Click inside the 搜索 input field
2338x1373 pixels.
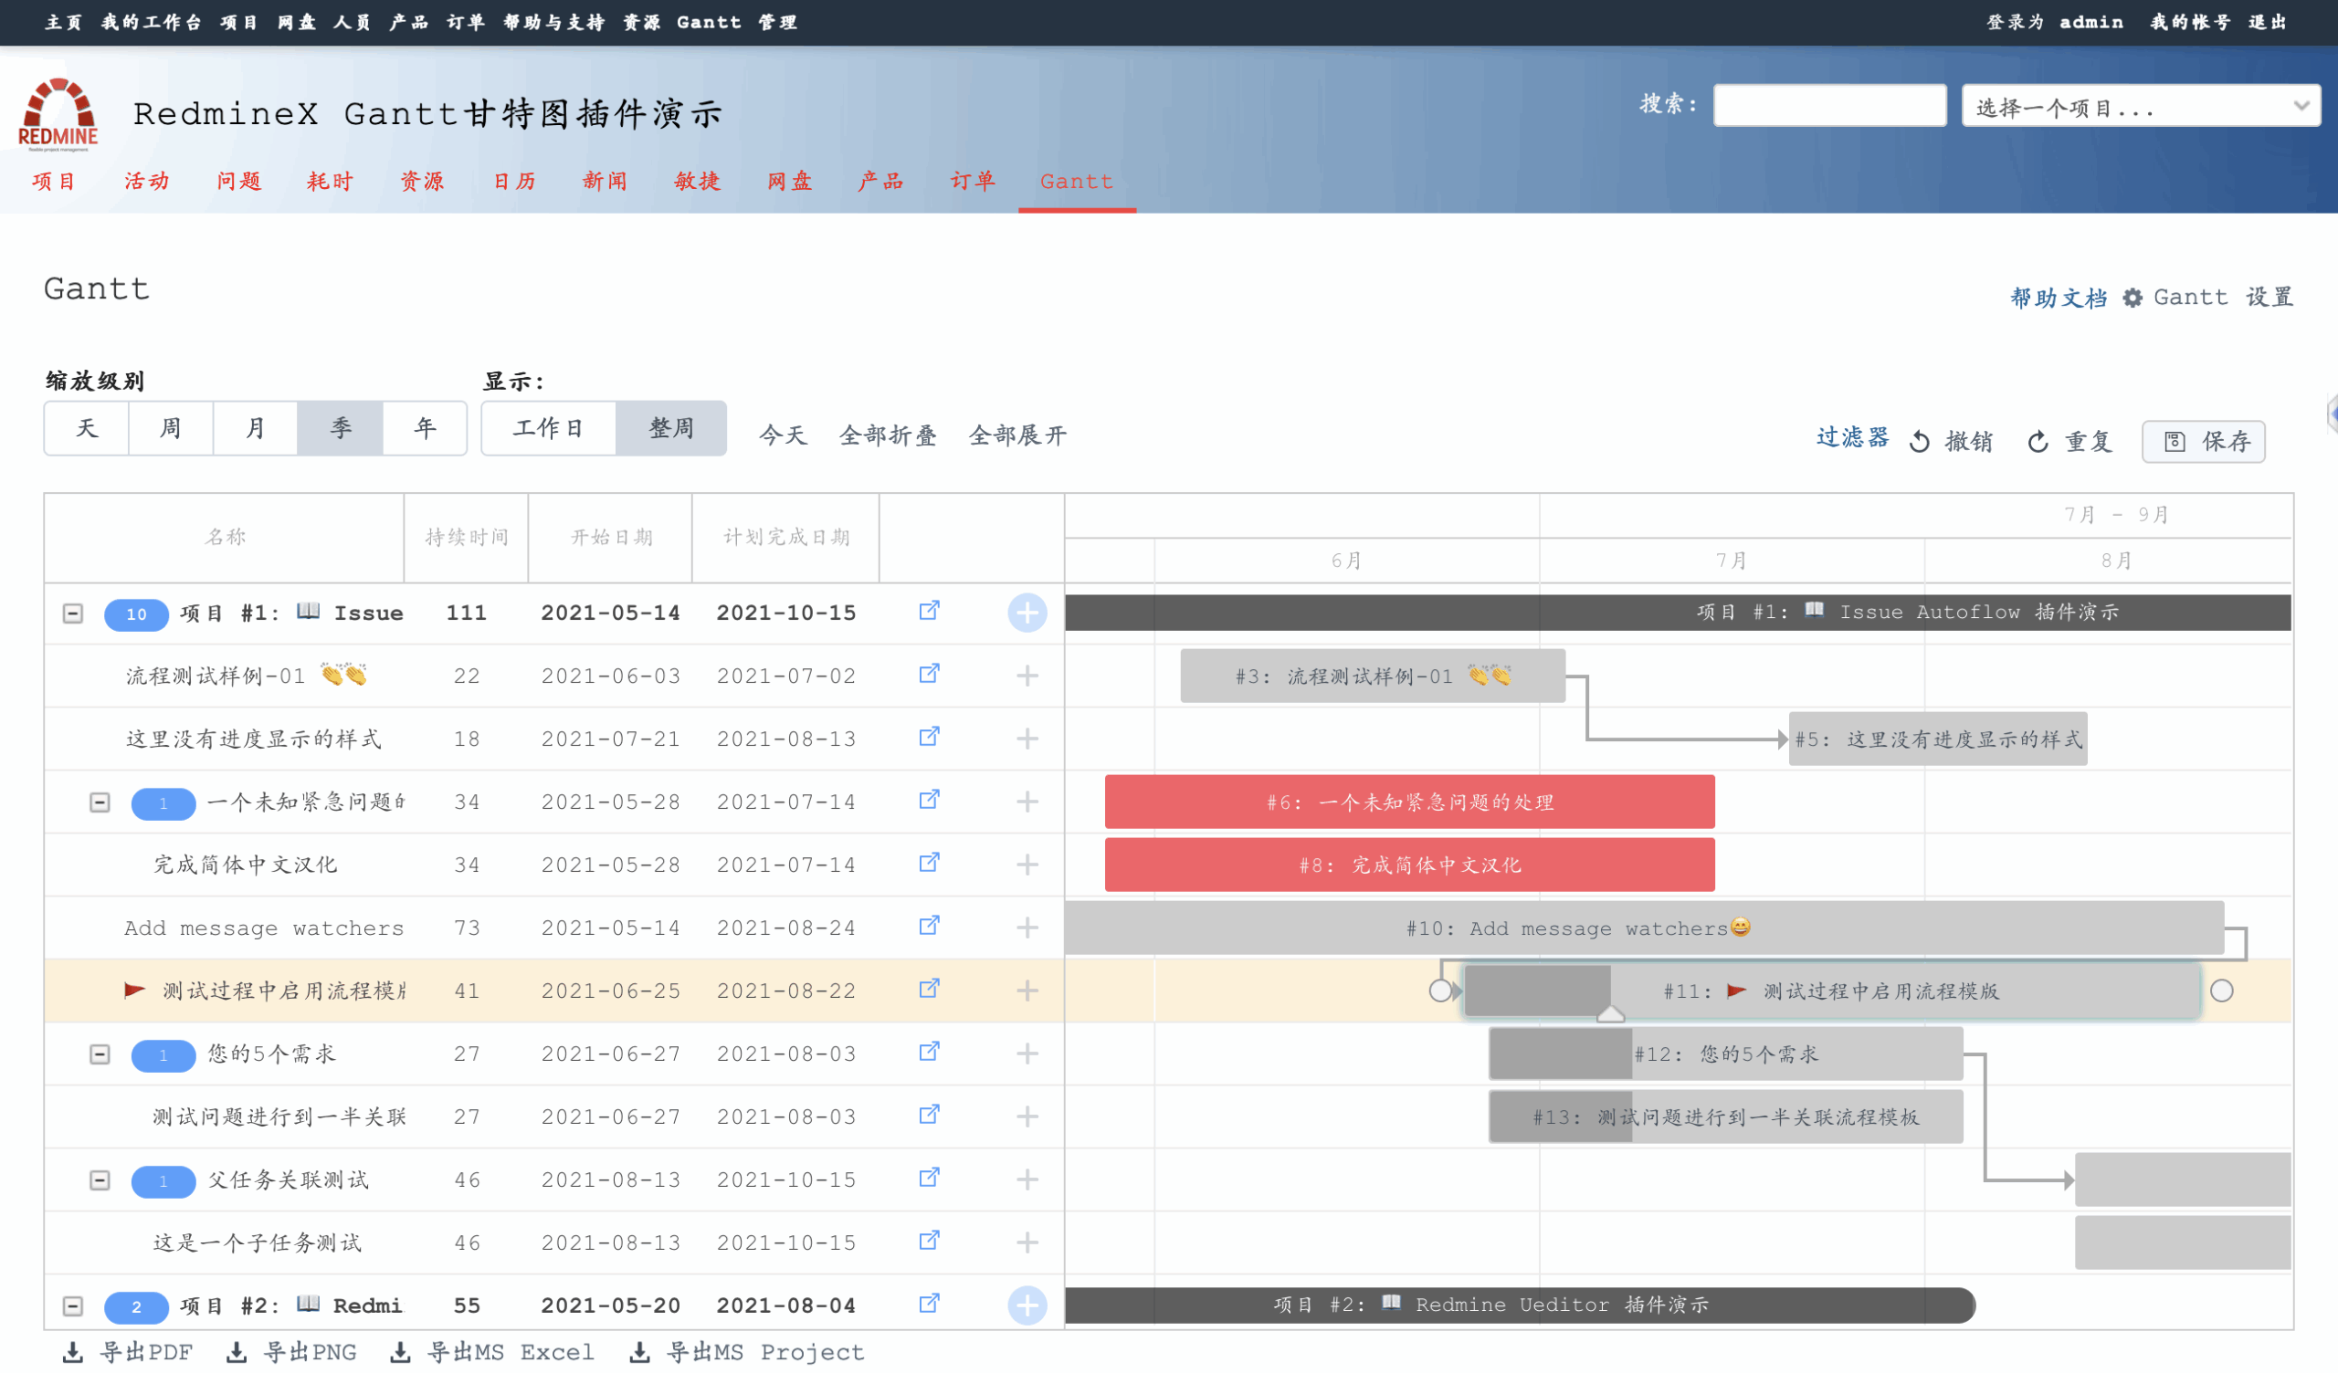tap(1828, 105)
